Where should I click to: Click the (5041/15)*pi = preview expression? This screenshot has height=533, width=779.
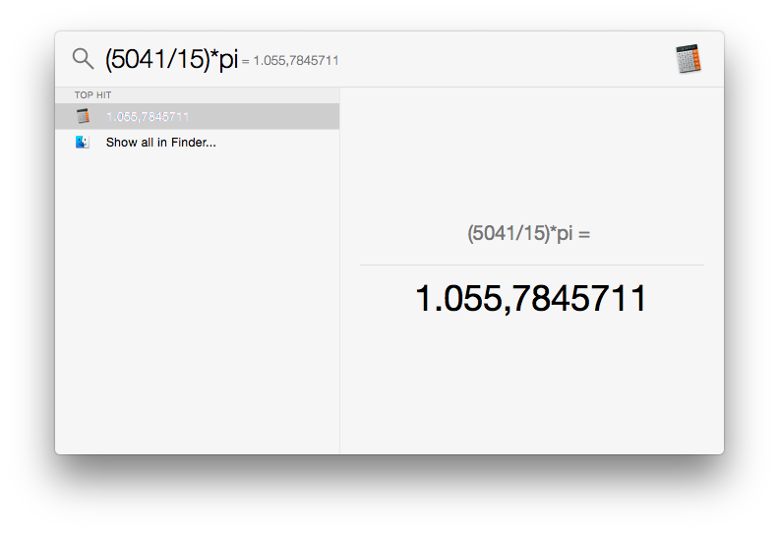[x=528, y=233]
